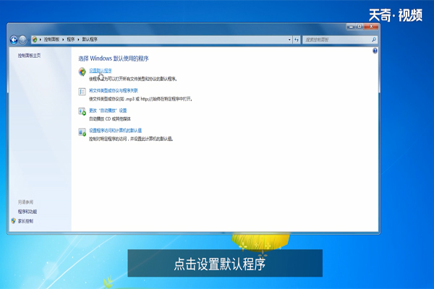Click the shield icon next to 家长控制

[13, 220]
